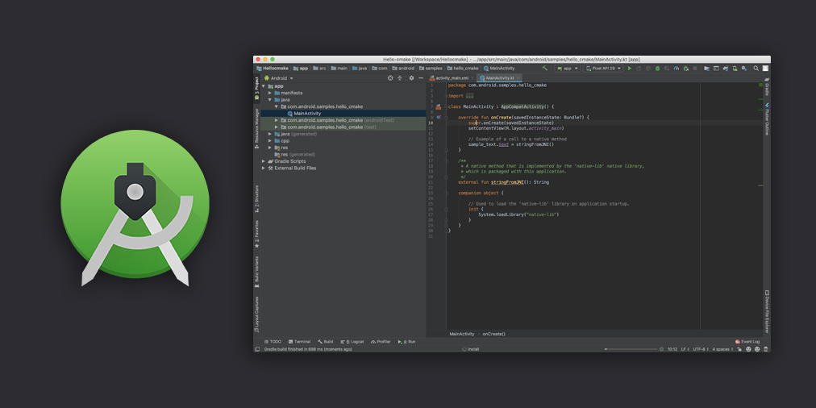The height and width of the screenshot is (408, 816).
Task: Open the Profile app gauge icon
Action: tap(676, 69)
